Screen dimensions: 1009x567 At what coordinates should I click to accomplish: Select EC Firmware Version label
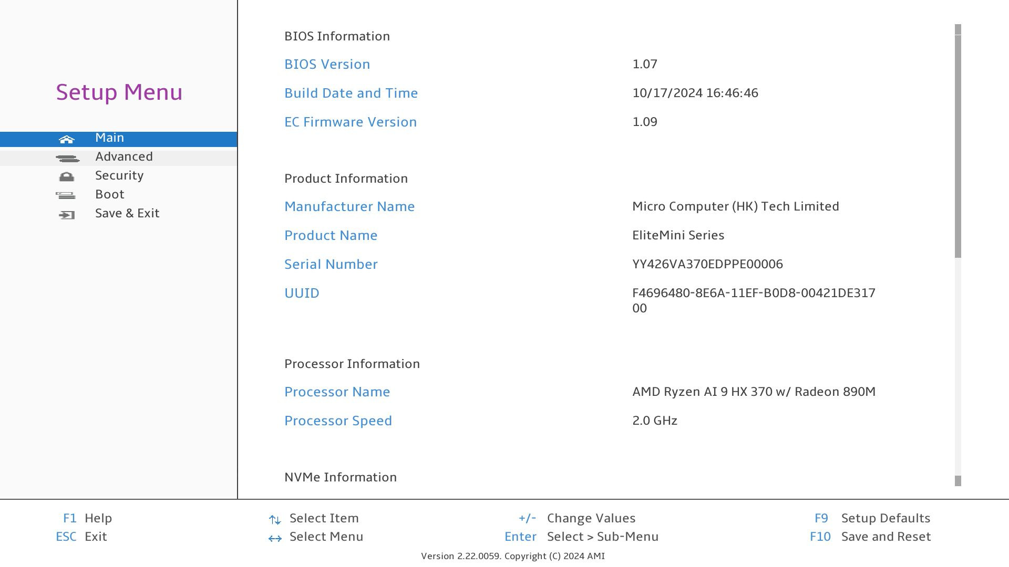pos(351,122)
